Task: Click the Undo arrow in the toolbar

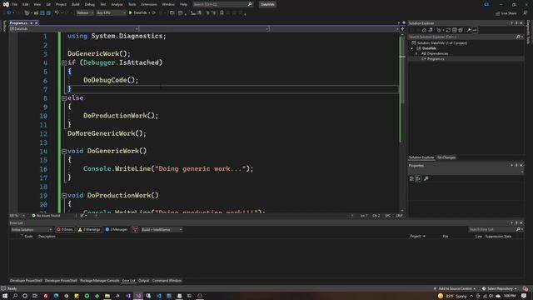Action: tap(57, 13)
